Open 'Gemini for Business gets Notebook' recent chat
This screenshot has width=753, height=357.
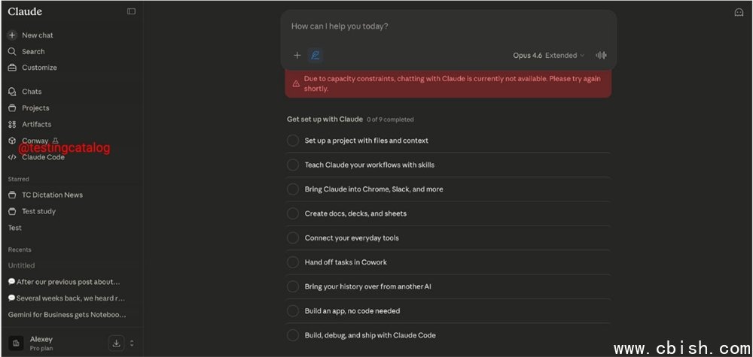[x=66, y=314]
